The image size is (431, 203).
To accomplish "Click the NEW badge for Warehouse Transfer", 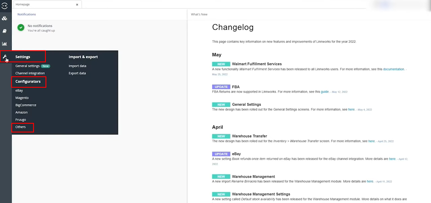I will (x=221, y=136).
